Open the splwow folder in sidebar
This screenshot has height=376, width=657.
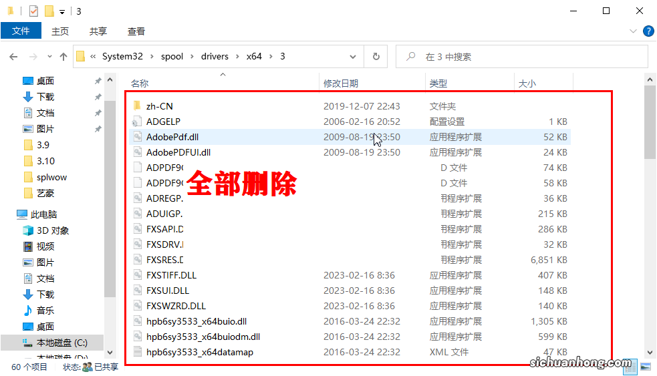pos(51,177)
